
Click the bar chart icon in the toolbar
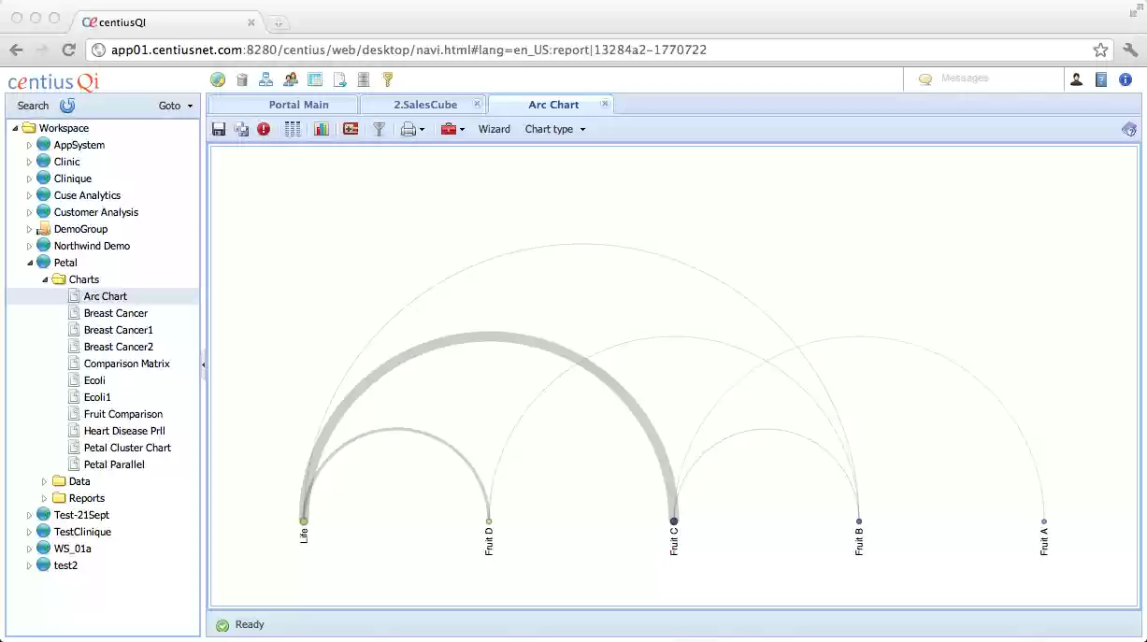(x=322, y=129)
